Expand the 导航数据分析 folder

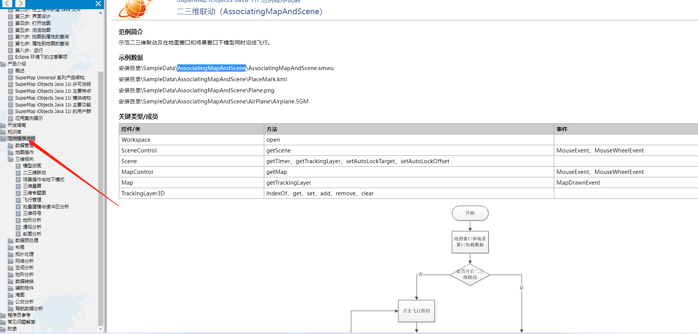coord(11,309)
